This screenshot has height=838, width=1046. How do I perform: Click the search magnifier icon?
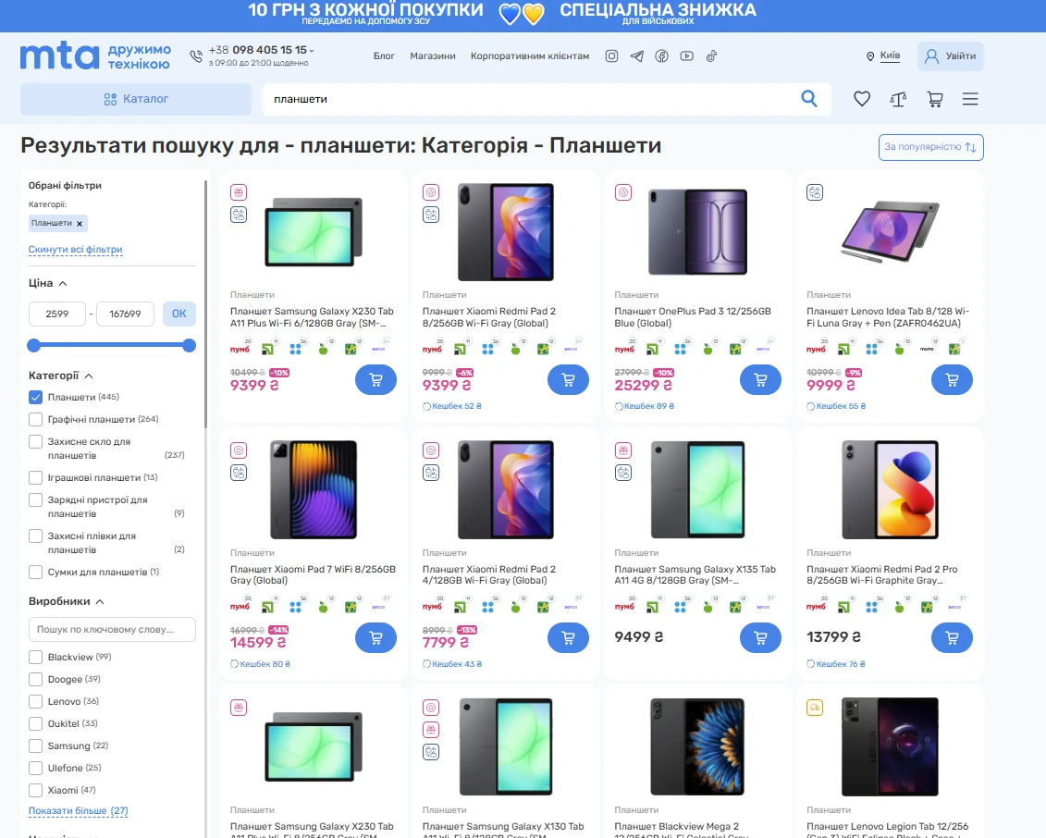pyautogui.click(x=808, y=99)
